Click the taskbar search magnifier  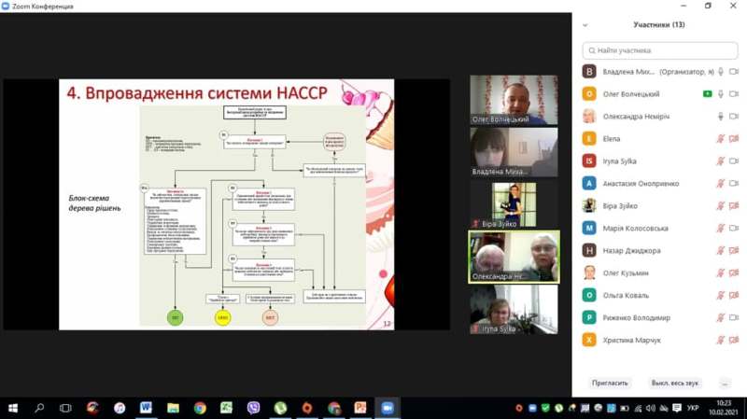(39, 408)
